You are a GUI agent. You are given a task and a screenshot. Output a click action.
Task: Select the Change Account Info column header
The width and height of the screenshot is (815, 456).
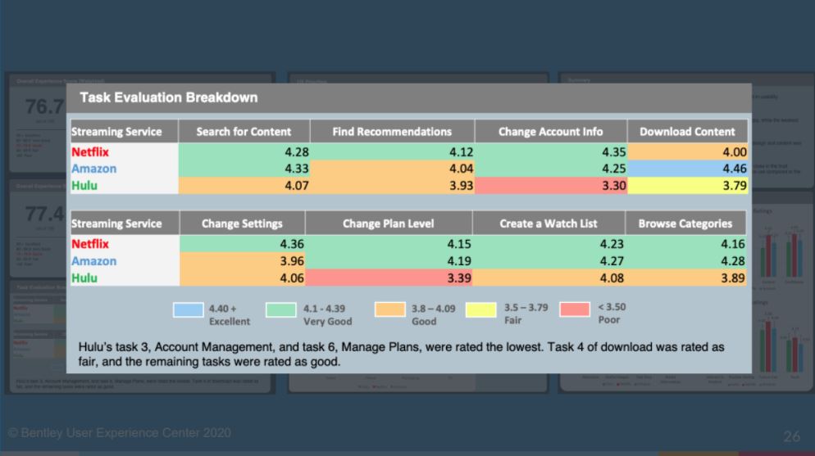[x=550, y=132]
